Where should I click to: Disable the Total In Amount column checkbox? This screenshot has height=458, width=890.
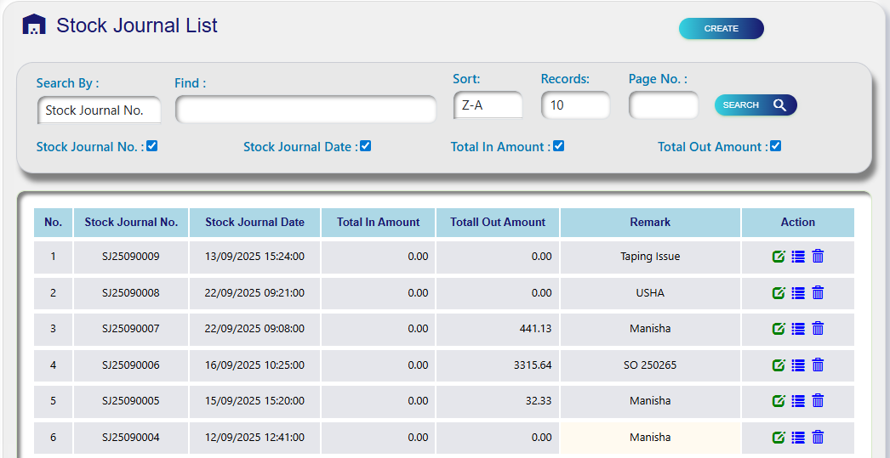(559, 146)
